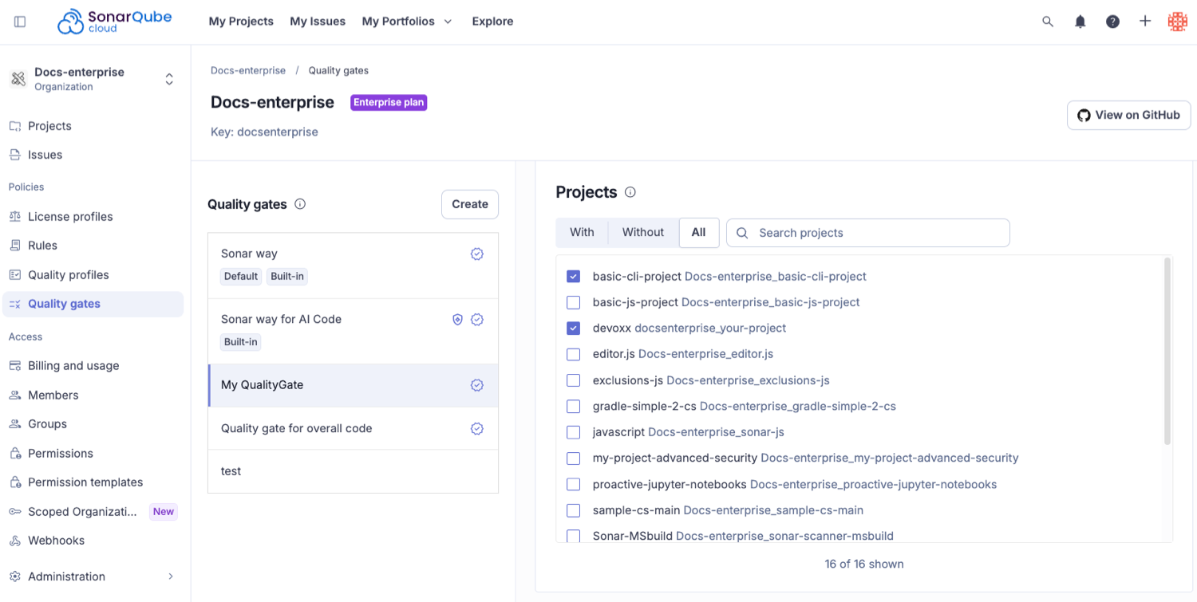1197x602 pixels.
Task: Switch to the Without projects tab
Action: pos(643,232)
